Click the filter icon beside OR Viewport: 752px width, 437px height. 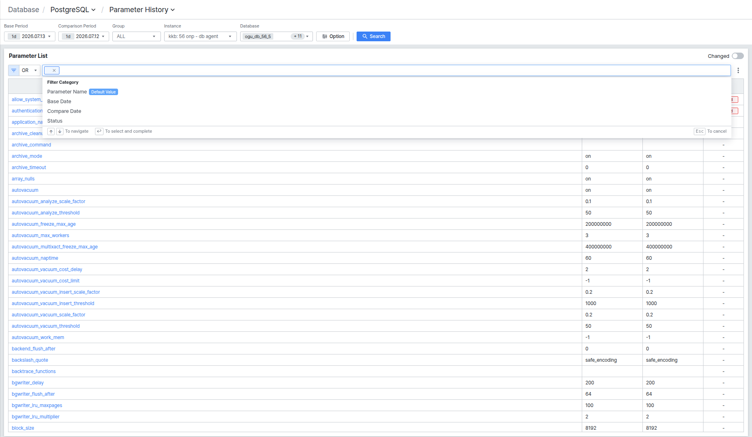pyautogui.click(x=14, y=70)
